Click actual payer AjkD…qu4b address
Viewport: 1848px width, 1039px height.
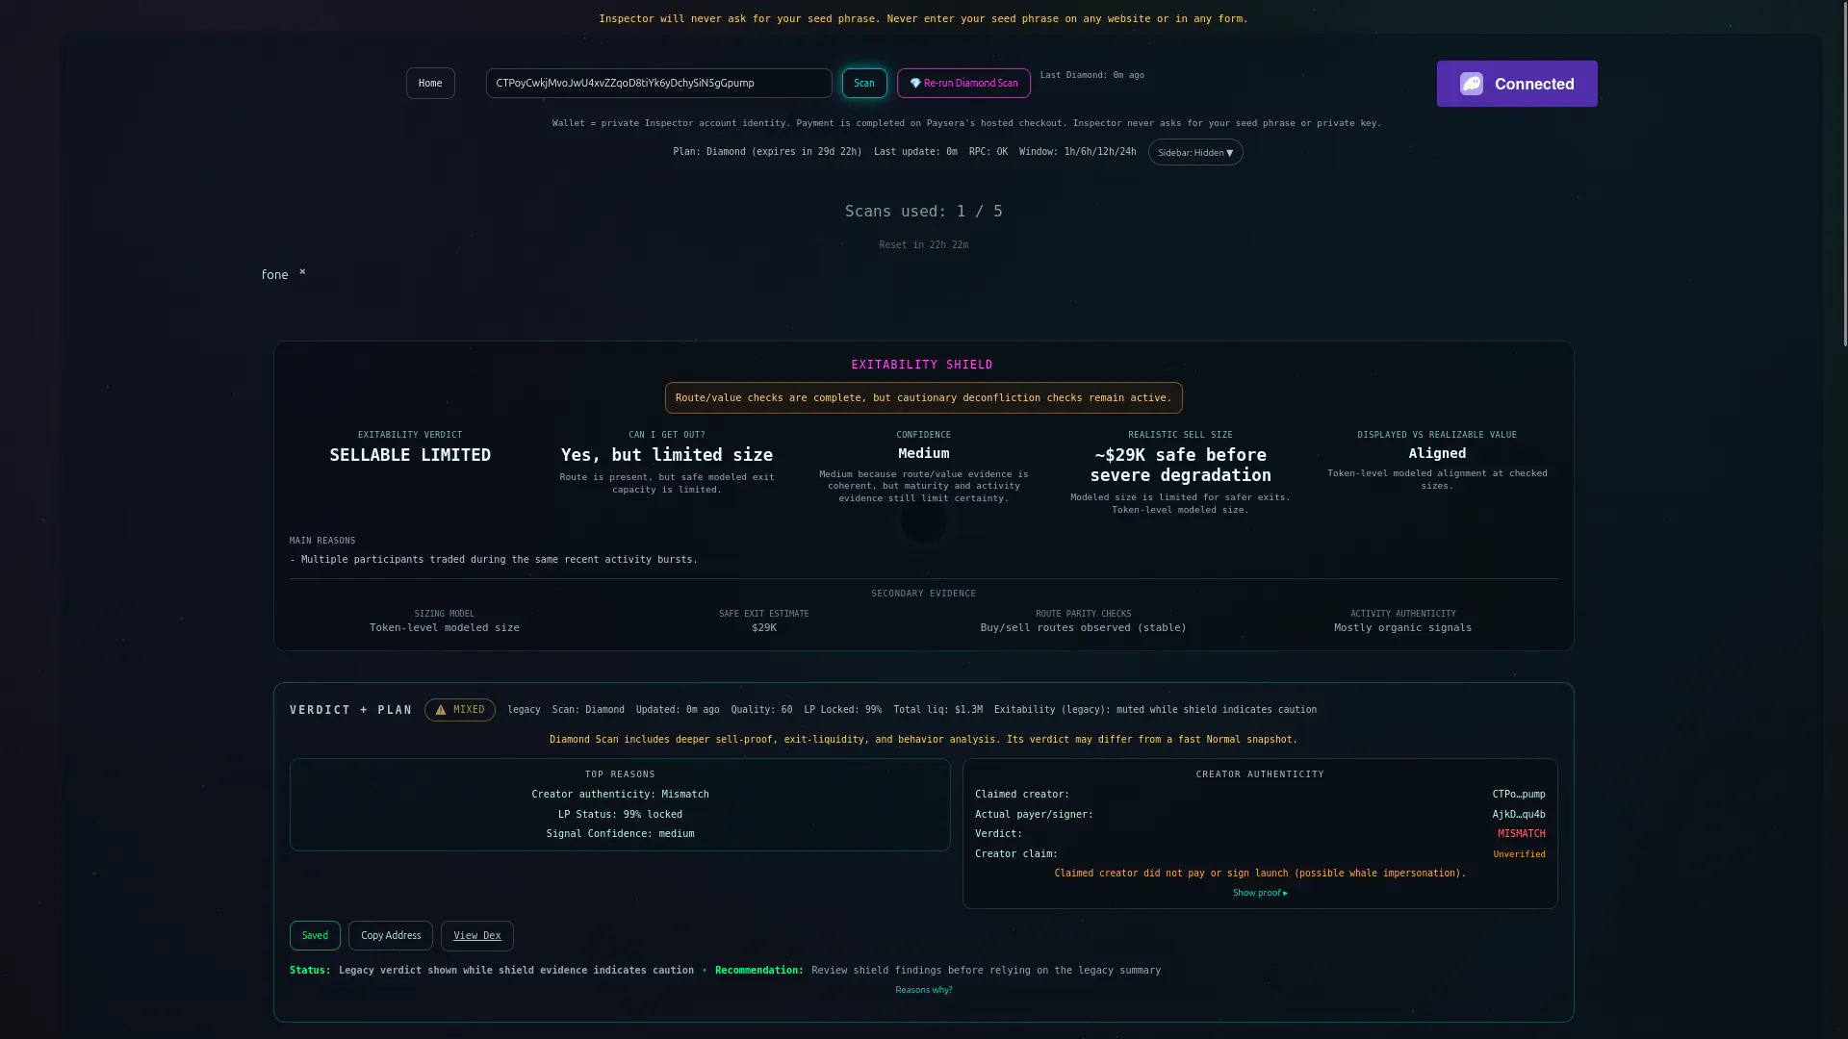[1519, 815]
